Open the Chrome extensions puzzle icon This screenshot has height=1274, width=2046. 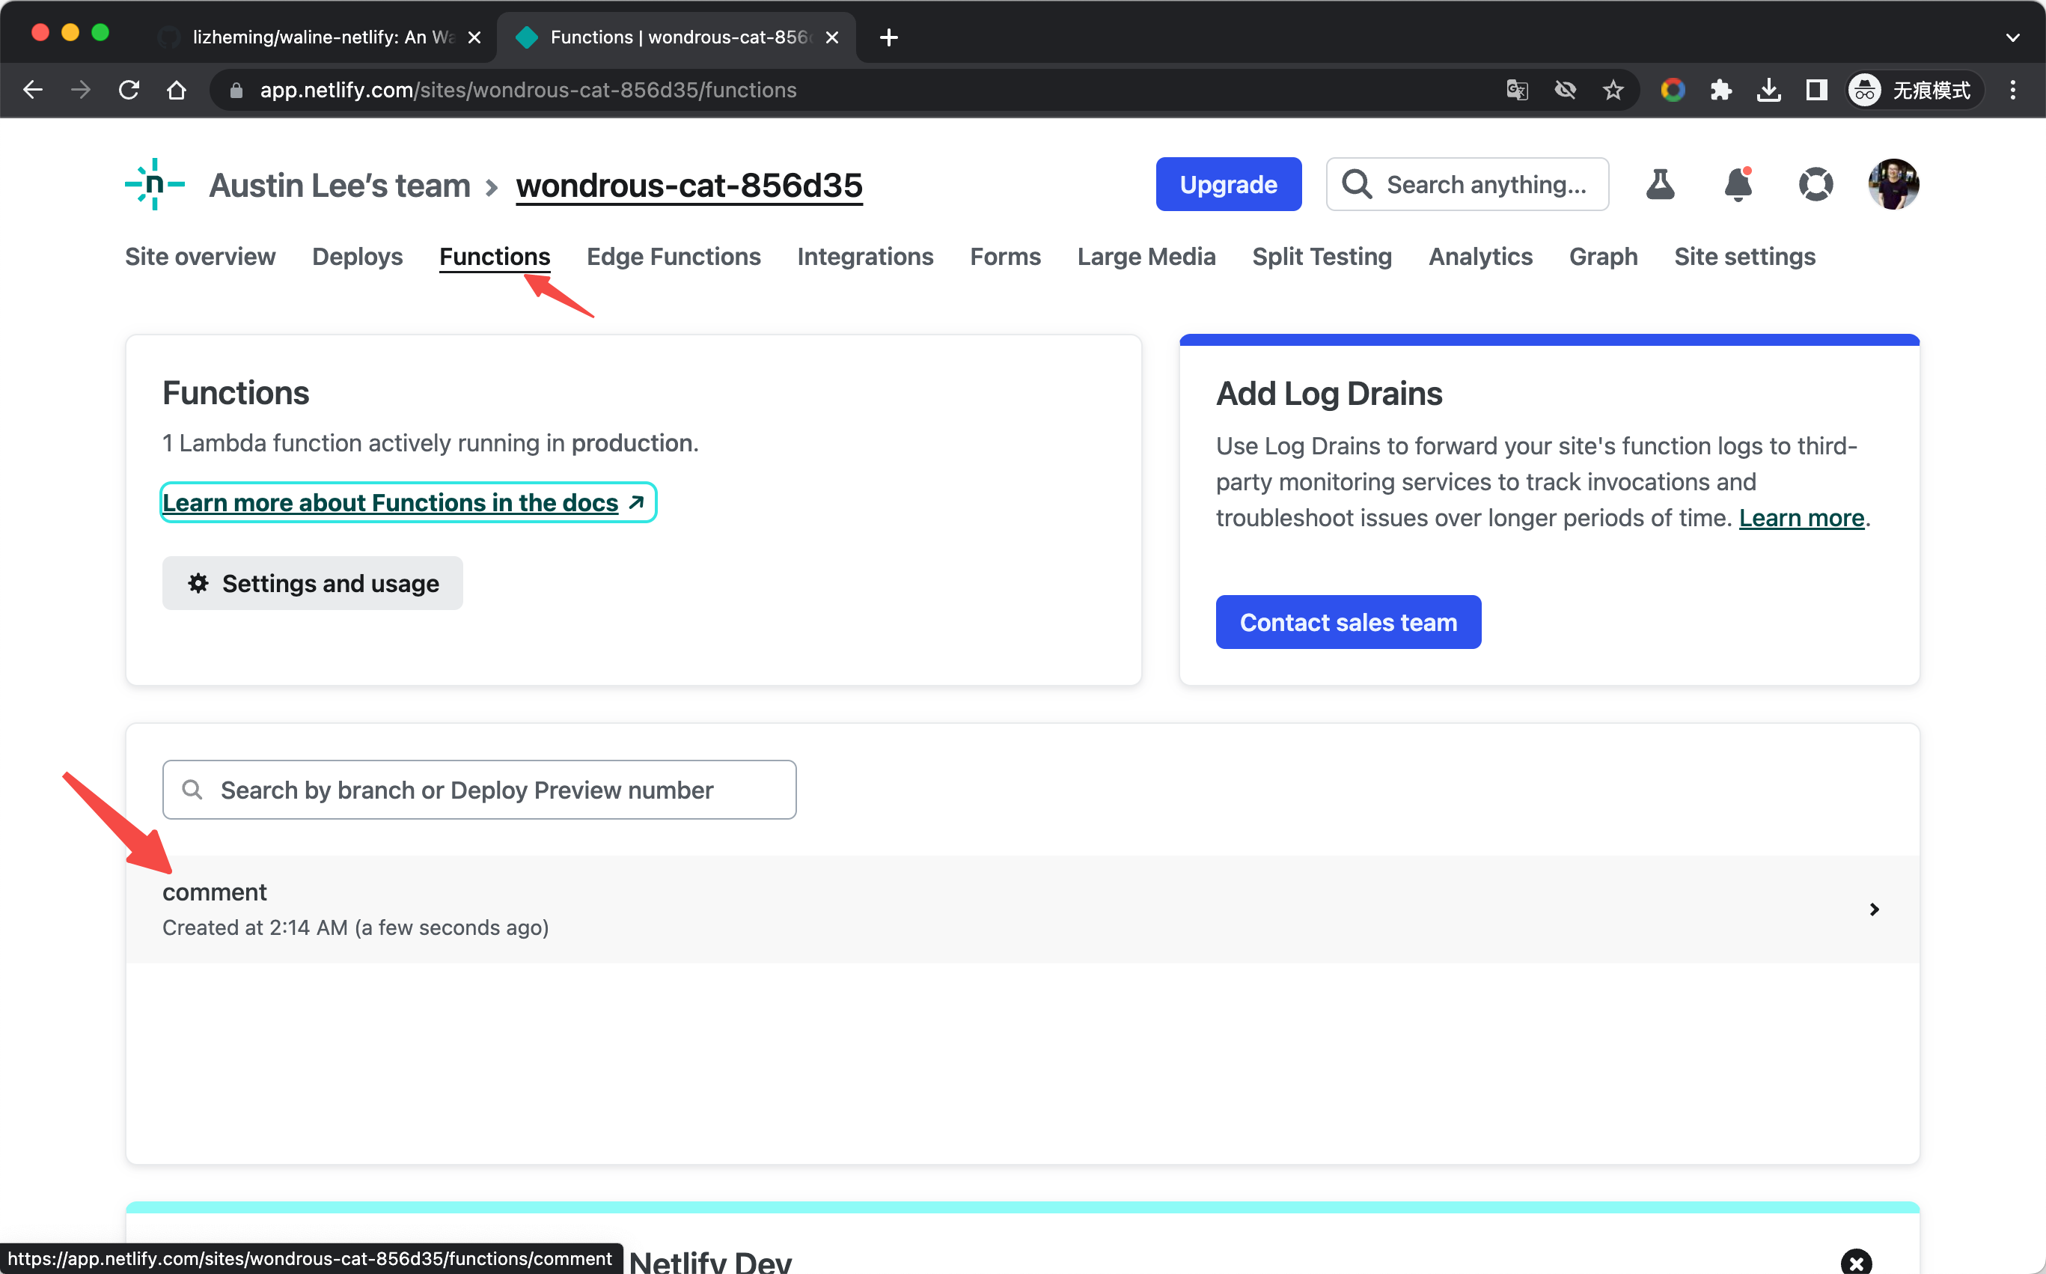1721,89
